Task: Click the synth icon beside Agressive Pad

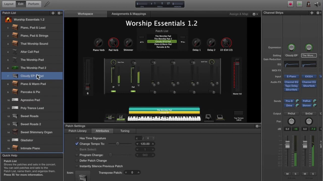Action: coord(15,100)
